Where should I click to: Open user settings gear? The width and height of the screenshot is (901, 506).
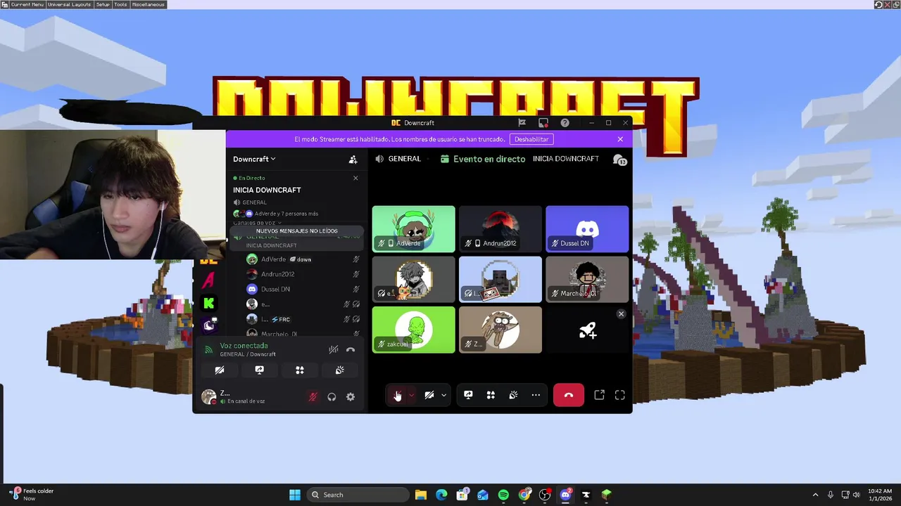click(x=351, y=397)
